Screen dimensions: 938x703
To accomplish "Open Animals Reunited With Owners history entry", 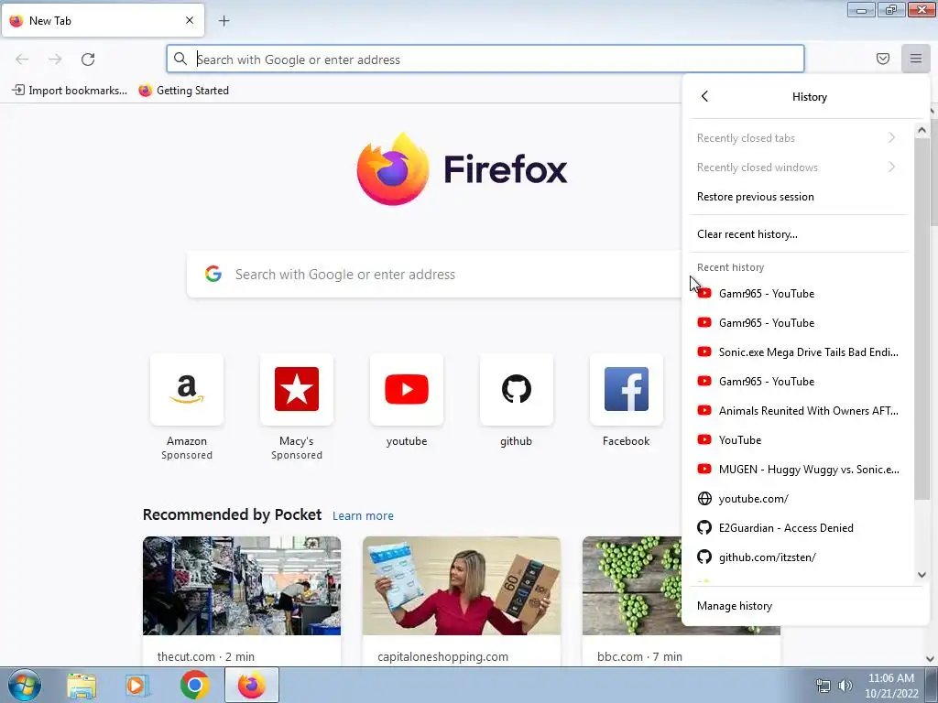I will click(x=799, y=411).
